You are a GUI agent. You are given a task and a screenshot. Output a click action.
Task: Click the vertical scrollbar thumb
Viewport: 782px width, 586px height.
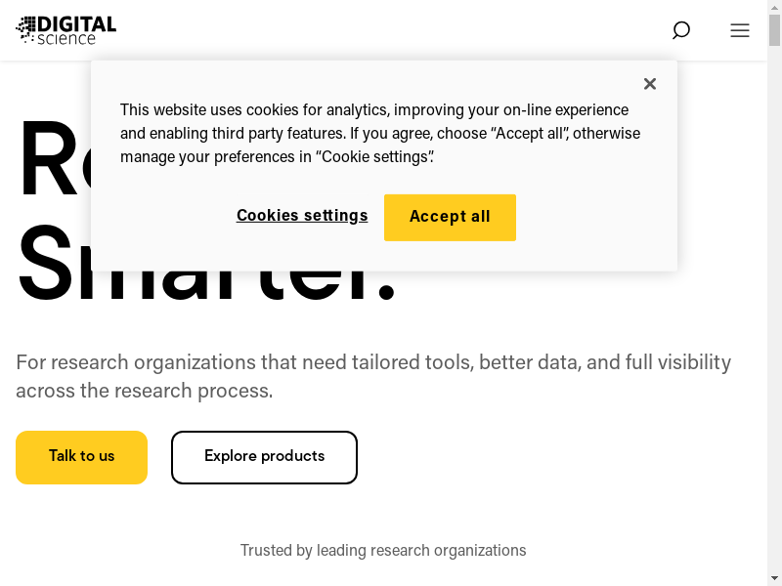774,31
